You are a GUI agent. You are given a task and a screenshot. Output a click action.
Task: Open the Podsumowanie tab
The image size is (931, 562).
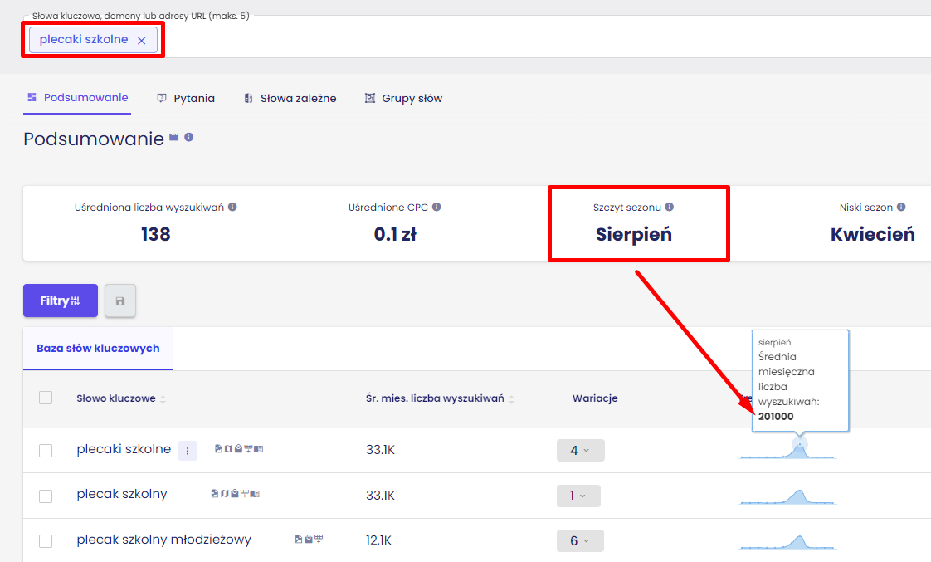(77, 98)
